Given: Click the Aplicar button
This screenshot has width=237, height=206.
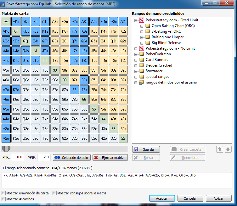Looking at the screenshot, I should tap(218, 198).
